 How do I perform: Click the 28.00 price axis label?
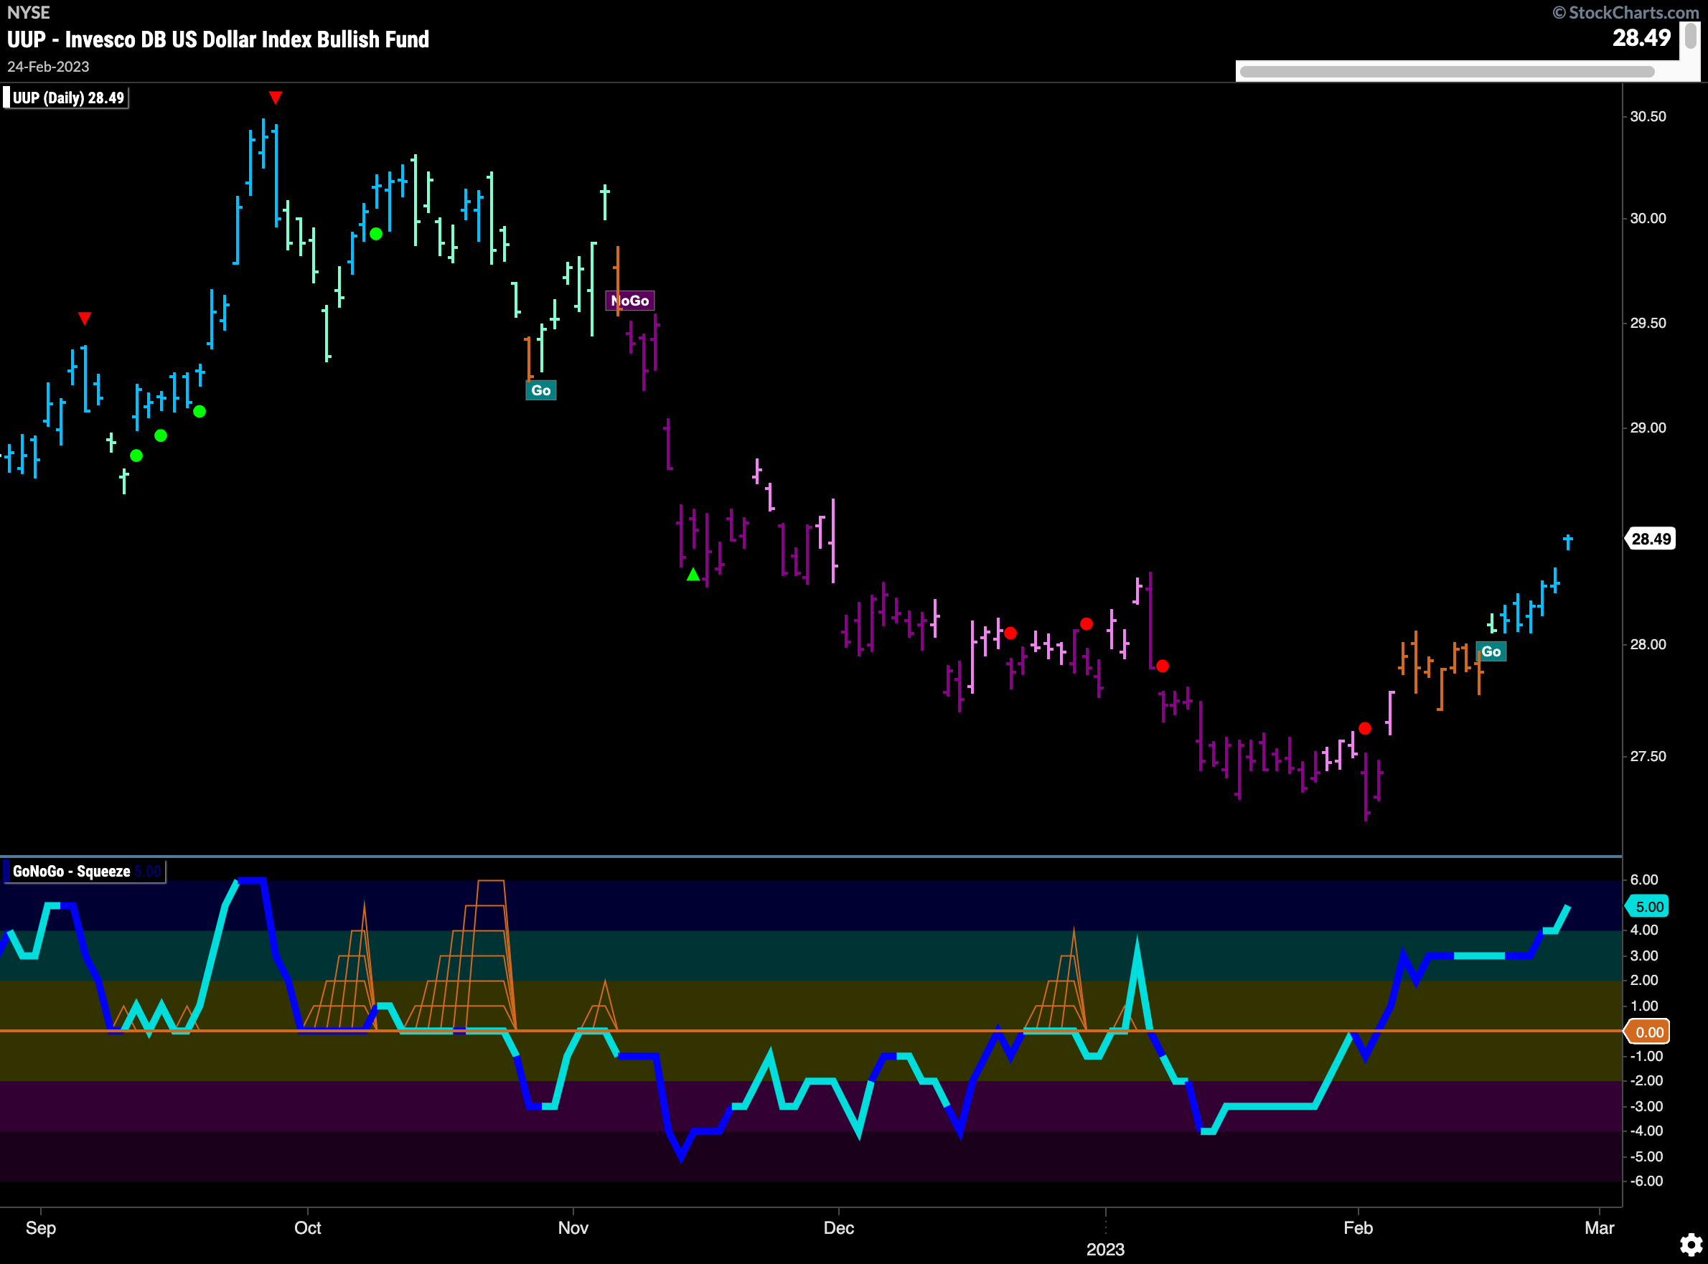pos(1648,644)
